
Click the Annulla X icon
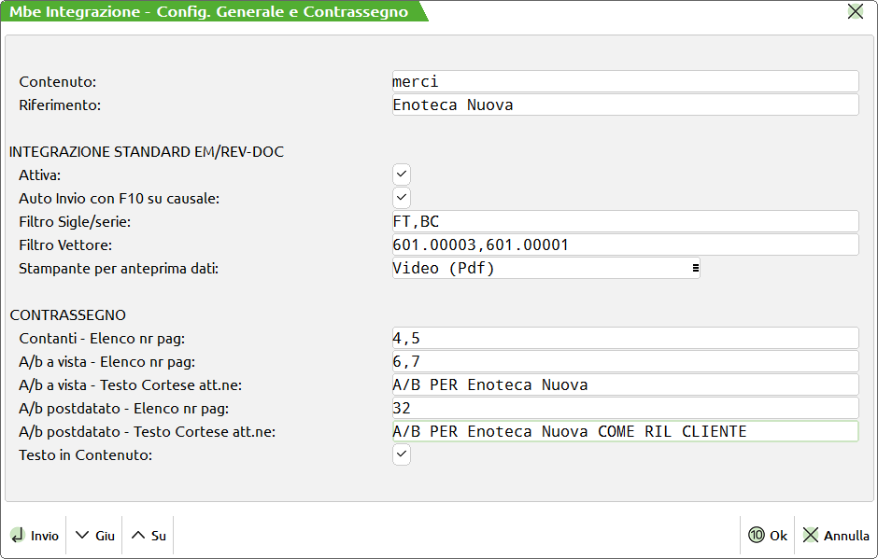[x=811, y=536]
